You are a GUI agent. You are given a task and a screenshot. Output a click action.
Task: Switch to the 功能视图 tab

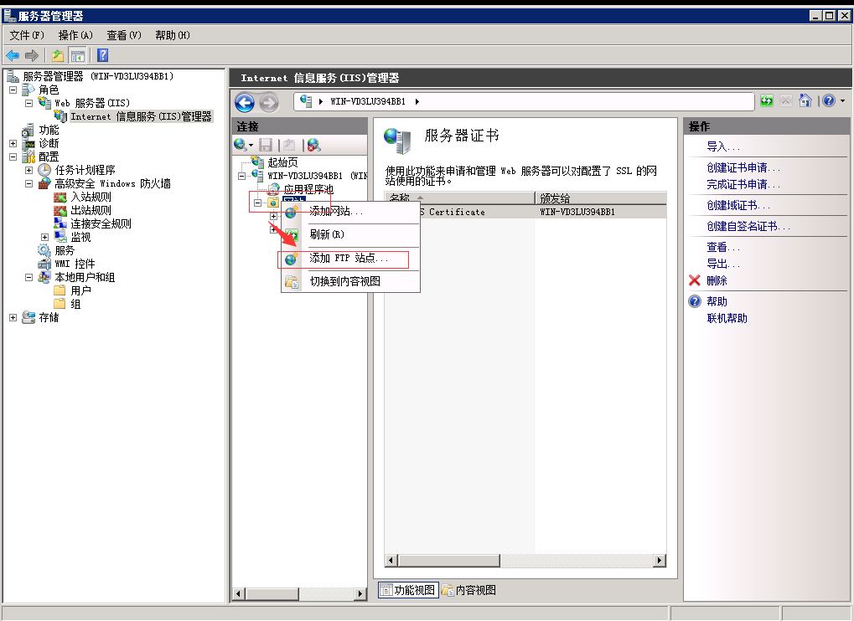click(408, 590)
